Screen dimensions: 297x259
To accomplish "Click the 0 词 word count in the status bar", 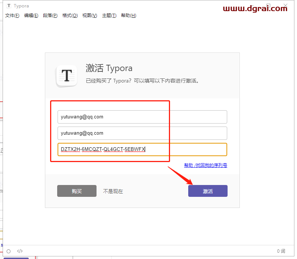I will [281, 251].
